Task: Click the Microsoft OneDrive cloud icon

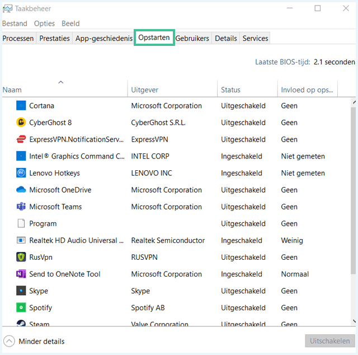Action: coord(21,190)
